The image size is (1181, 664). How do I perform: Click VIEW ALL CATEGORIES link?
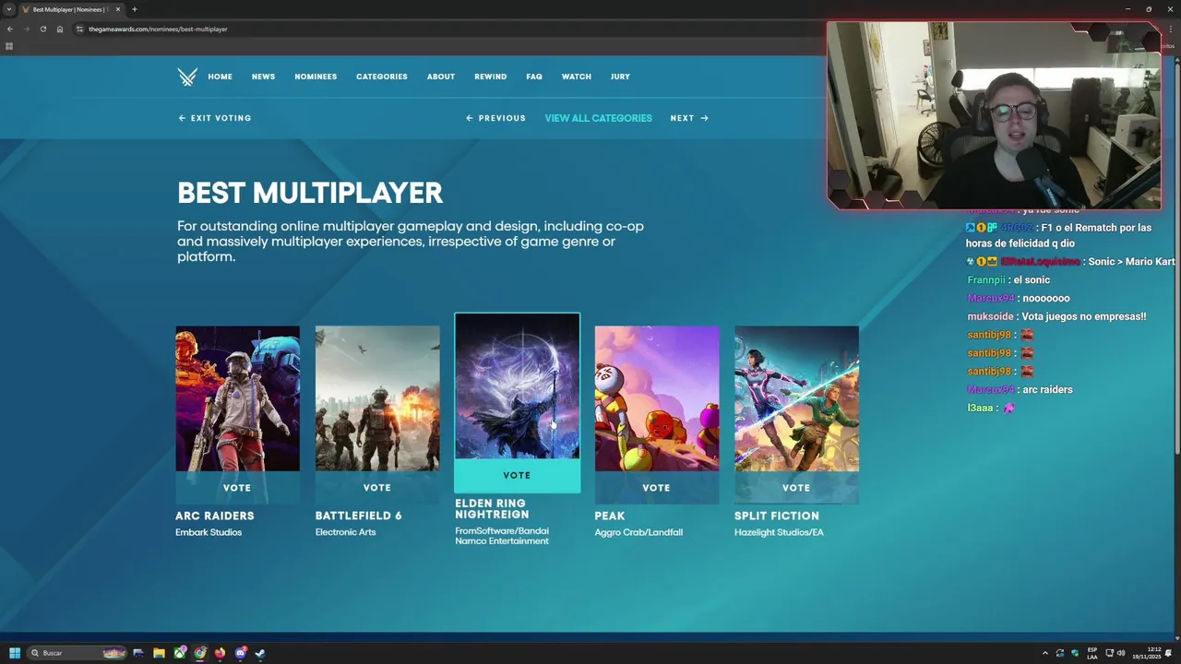598,118
